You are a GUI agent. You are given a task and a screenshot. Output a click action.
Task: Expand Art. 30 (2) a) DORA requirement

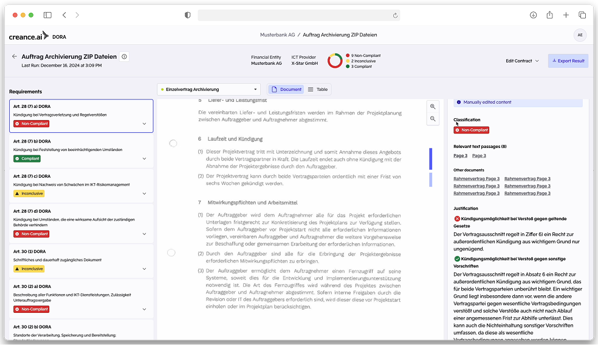coord(144,309)
